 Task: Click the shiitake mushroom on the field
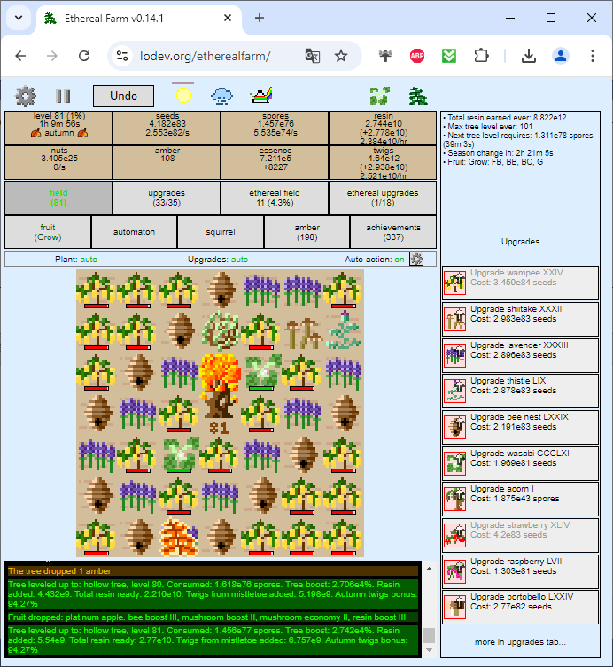[302, 330]
